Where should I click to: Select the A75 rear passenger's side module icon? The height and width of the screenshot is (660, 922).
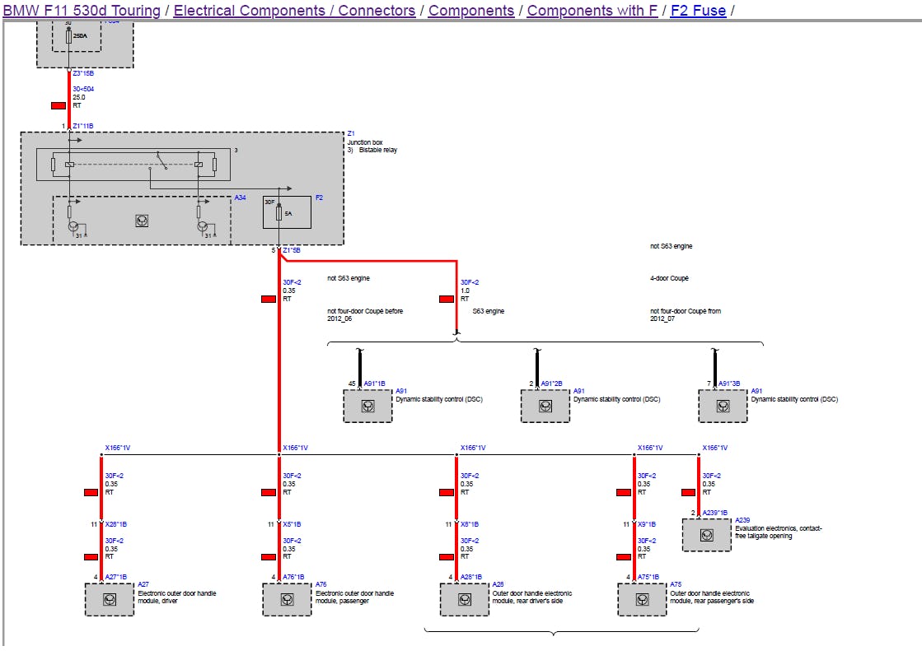(x=642, y=599)
